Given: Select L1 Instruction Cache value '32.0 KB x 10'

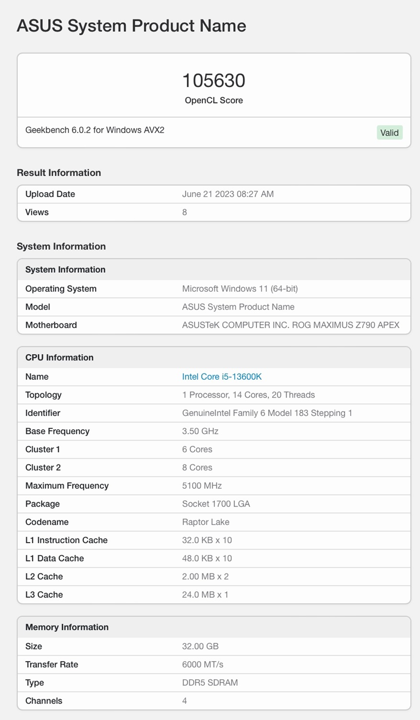Looking at the screenshot, I should click(x=207, y=540).
